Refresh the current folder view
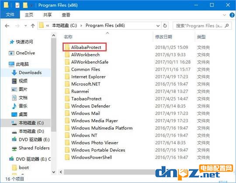This screenshot has height=183, width=236. coord(165,26)
